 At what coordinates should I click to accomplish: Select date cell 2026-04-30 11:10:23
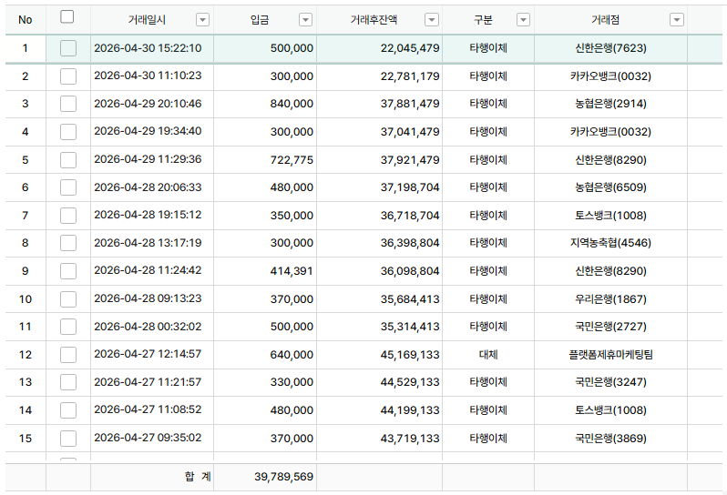click(x=148, y=76)
